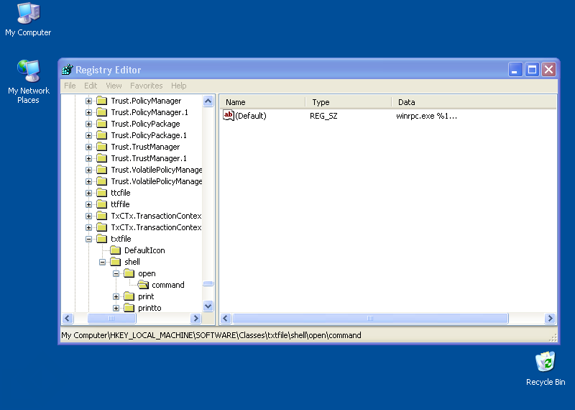This screenshot has width=575, height=410.
Task: Collapse the open key
Action: pos(116,273)
